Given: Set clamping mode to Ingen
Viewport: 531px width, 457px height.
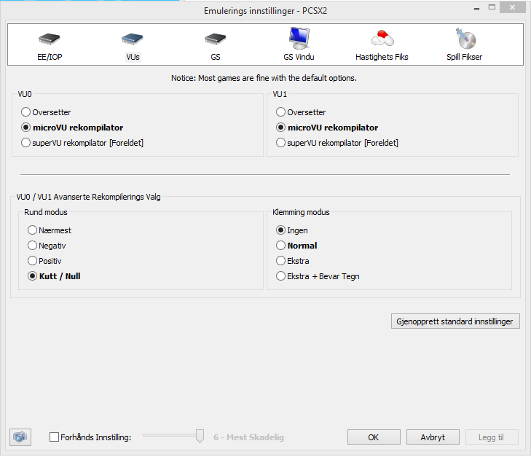Looking at the screenshot, I should pyautogui.click(x=292, y=230).
